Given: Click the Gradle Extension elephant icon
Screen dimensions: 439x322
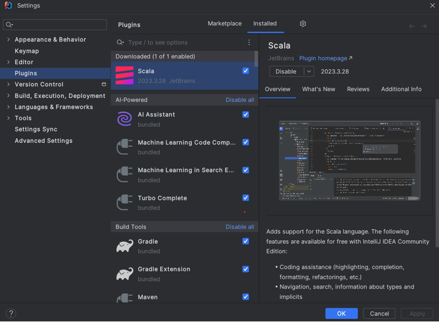Looking at the screenshot, I should click(x=125, y=274).
